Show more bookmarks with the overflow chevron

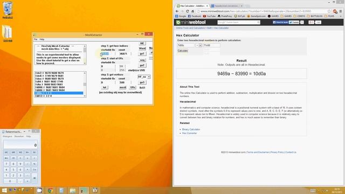pos(341,16)
